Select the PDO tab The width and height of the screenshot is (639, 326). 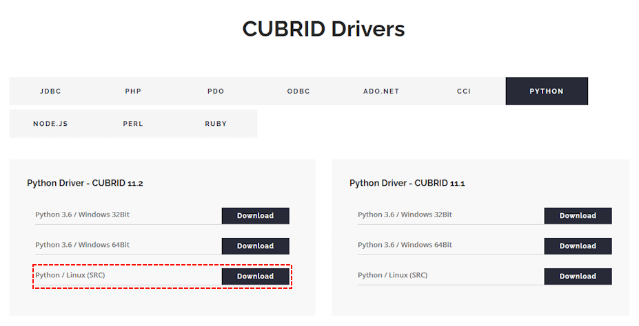(216, 91)
